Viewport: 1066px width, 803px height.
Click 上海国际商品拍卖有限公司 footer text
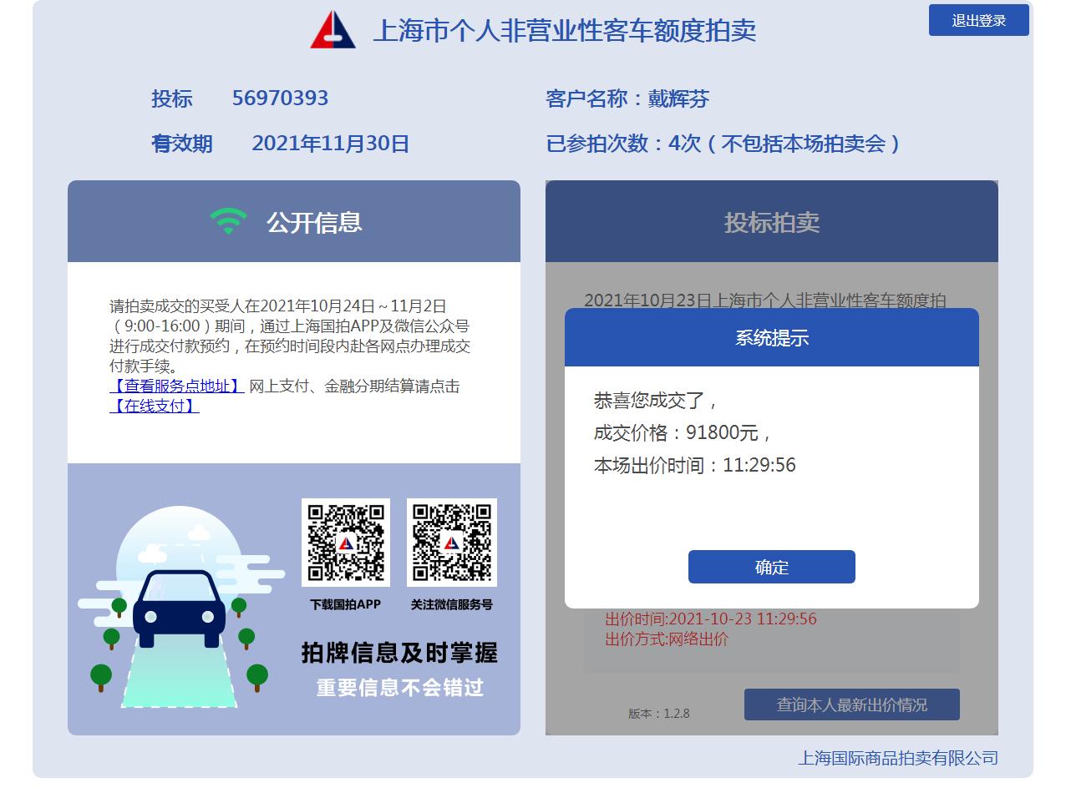[898, 758]
